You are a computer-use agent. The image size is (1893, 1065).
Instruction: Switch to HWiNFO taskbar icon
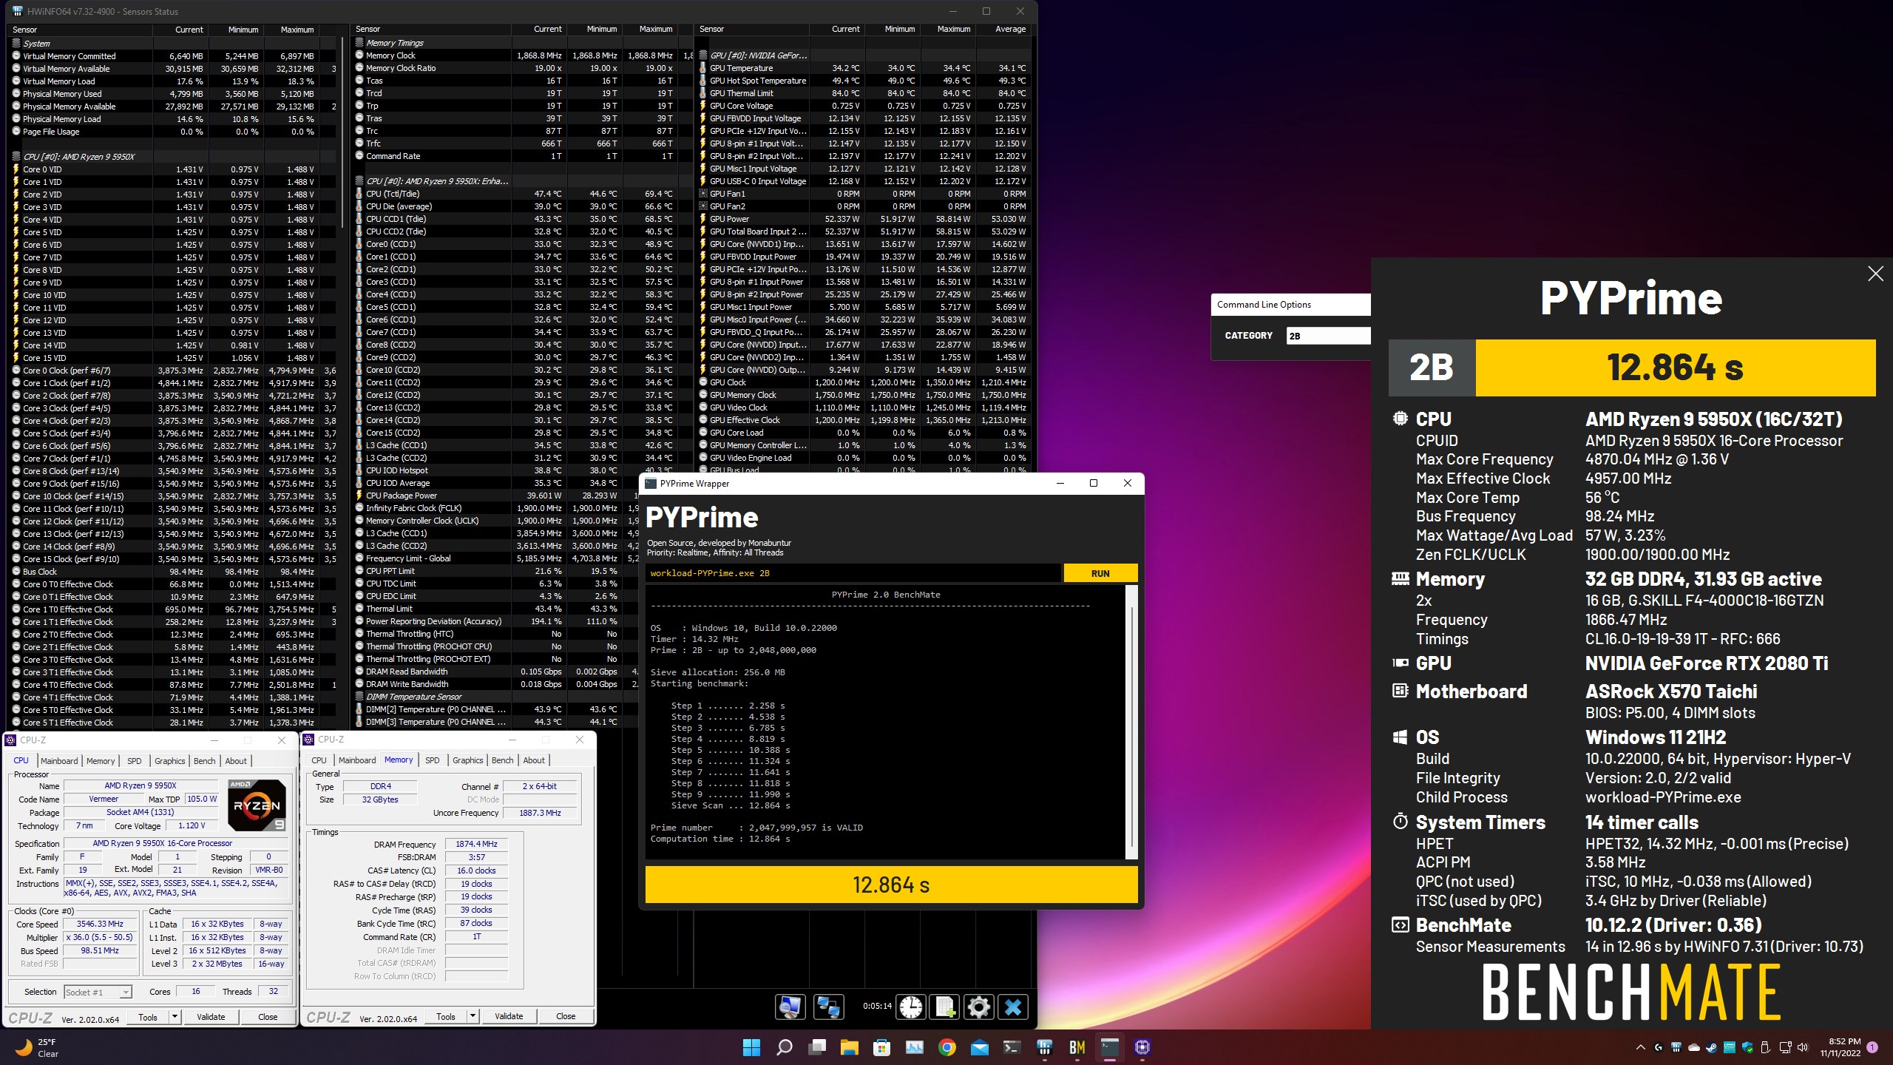pos(1044,1047)
